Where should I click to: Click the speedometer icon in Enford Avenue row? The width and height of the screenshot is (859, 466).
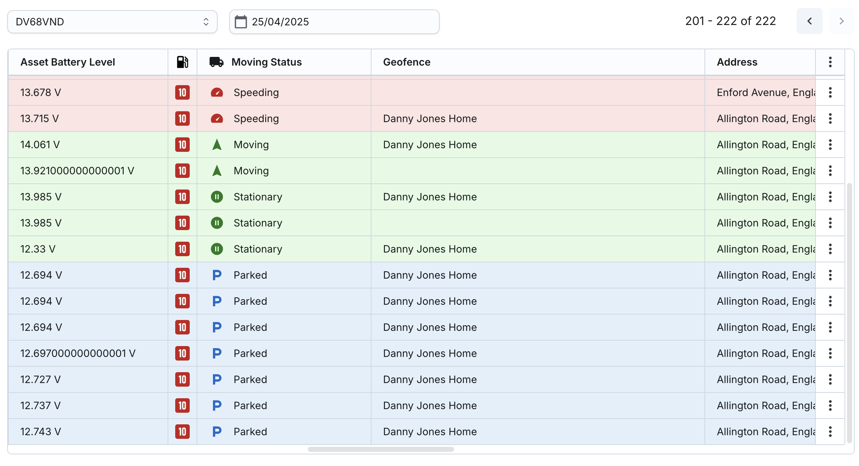click(217, 92)
